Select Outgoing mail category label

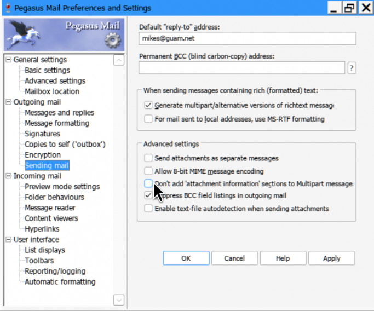[x=37, y=102]
